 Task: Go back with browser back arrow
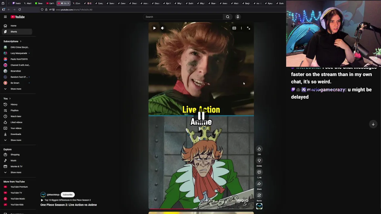(9, 10)
